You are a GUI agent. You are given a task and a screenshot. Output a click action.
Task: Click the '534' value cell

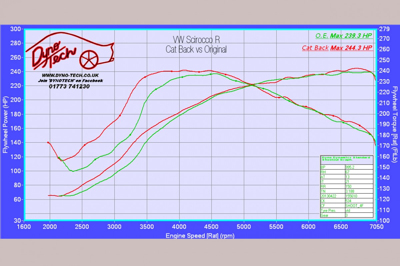point(359,200)
